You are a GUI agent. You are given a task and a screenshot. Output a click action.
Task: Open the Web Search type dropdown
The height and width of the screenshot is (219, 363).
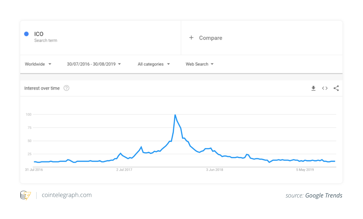(200, 64)
